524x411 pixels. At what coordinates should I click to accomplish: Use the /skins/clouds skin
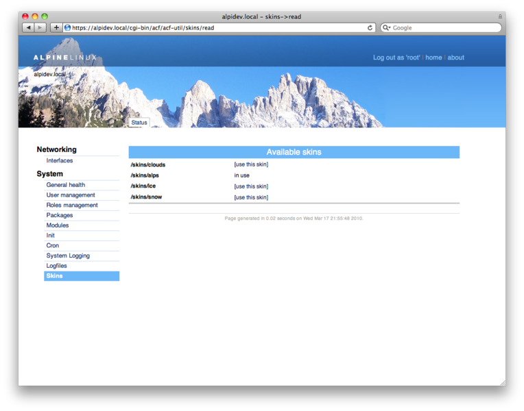(251, 164)
